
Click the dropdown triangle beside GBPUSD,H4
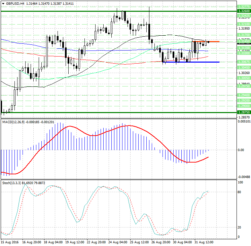click(x=3, y=3)
